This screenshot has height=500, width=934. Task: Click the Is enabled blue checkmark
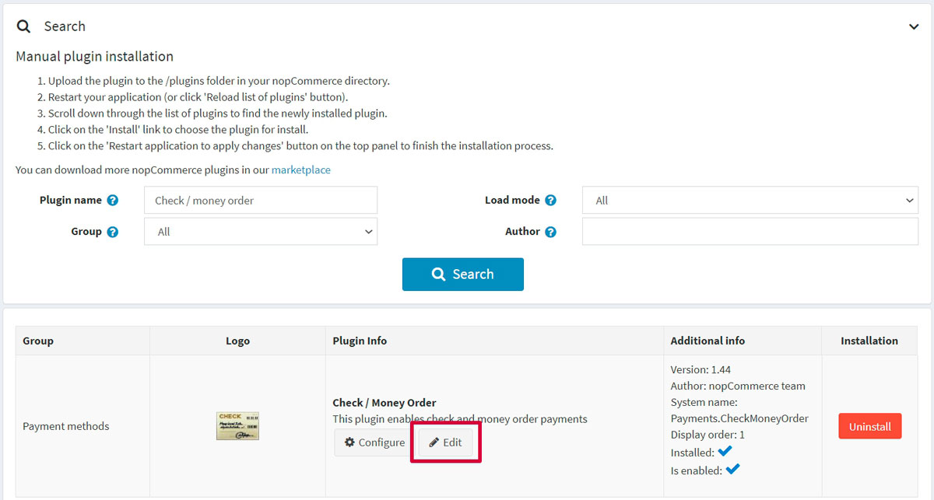(x=732, y=469)
